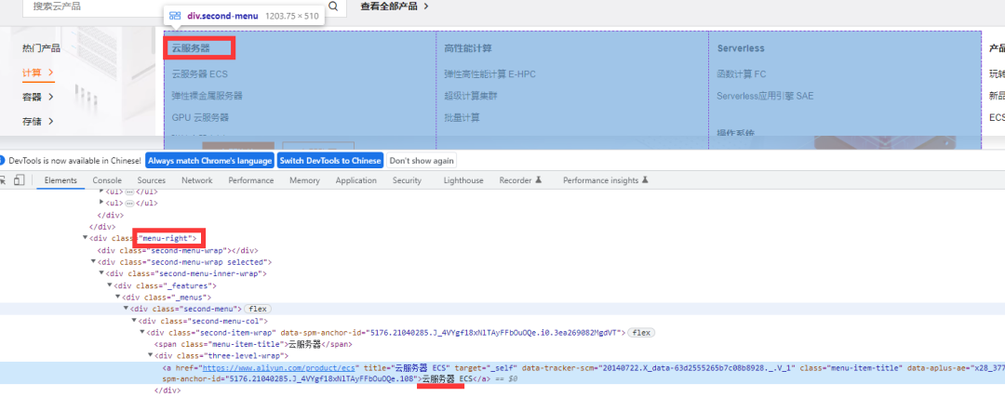The height and width of the screenshot is (397, 1005).
Task: Select 热门产品 in the left menu
Action: (41, 48)
